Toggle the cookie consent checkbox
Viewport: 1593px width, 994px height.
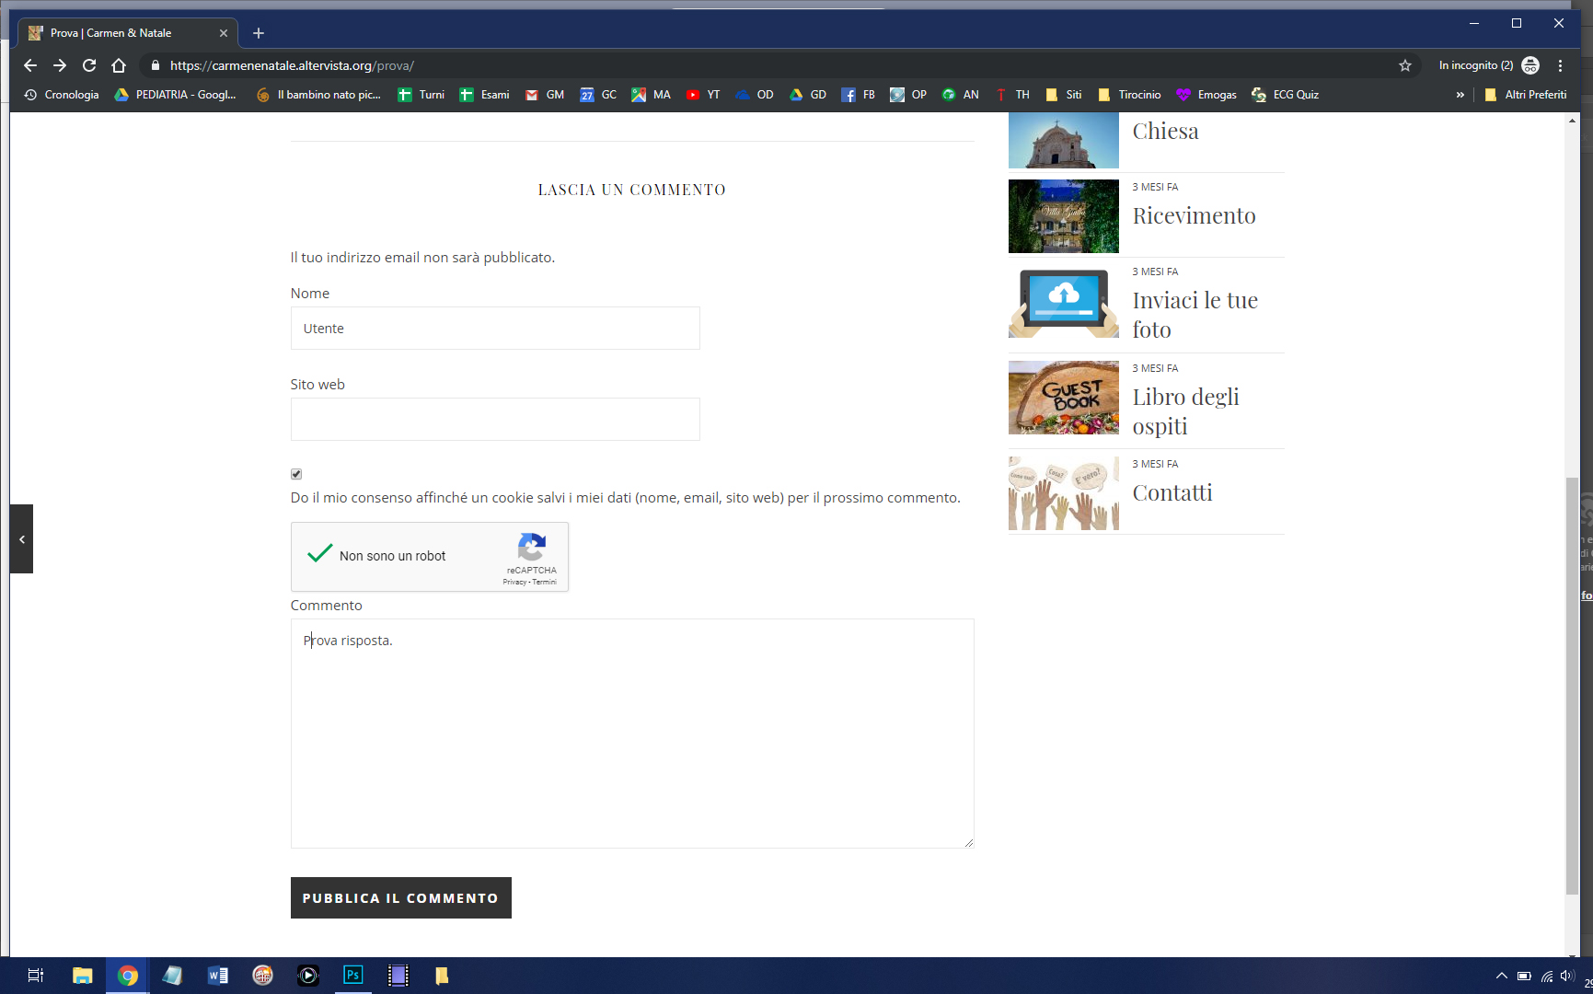click(296, 474)
